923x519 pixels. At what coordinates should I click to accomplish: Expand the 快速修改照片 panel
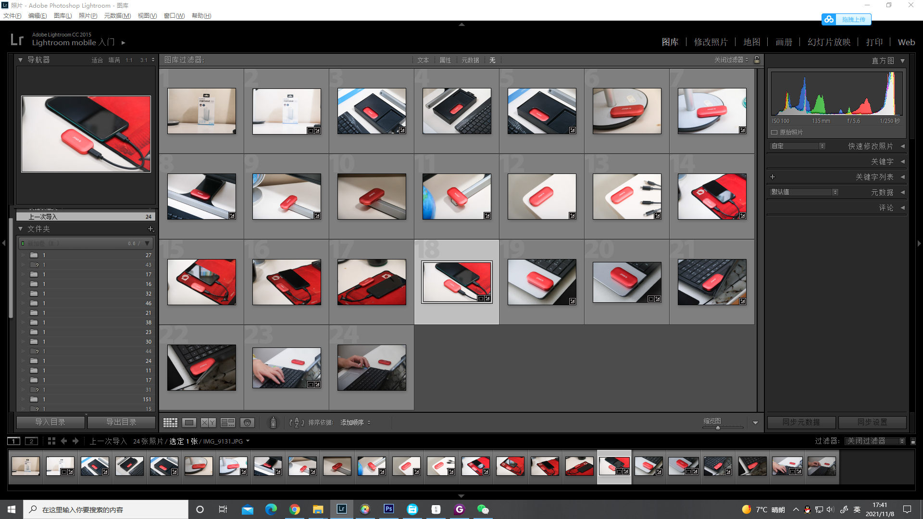coord(903,146)
